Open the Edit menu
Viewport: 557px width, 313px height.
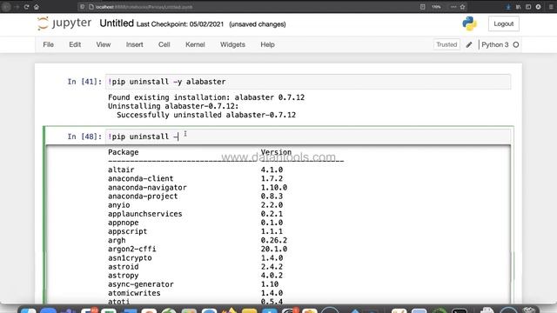[75, 44]
